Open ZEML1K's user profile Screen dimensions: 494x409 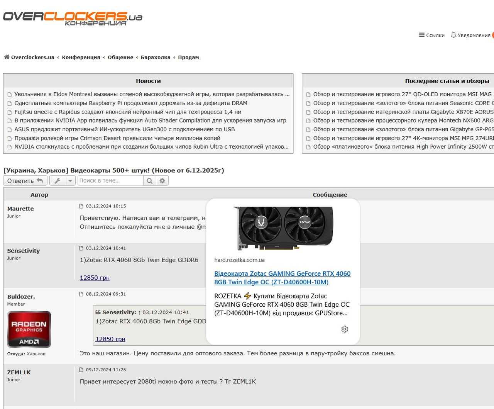[x=19, y=372]
